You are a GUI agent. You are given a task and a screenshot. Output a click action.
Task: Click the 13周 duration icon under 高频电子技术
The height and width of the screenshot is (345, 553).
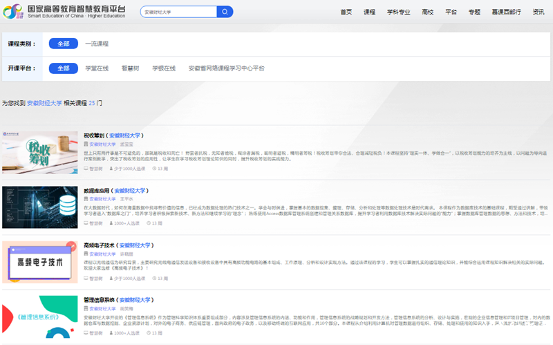pyautogui.click(x=155, y=278)
